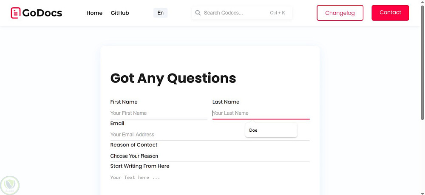The image size is (425, 195).
Task: Click into Your First Name field
Action: pos(158,113)
